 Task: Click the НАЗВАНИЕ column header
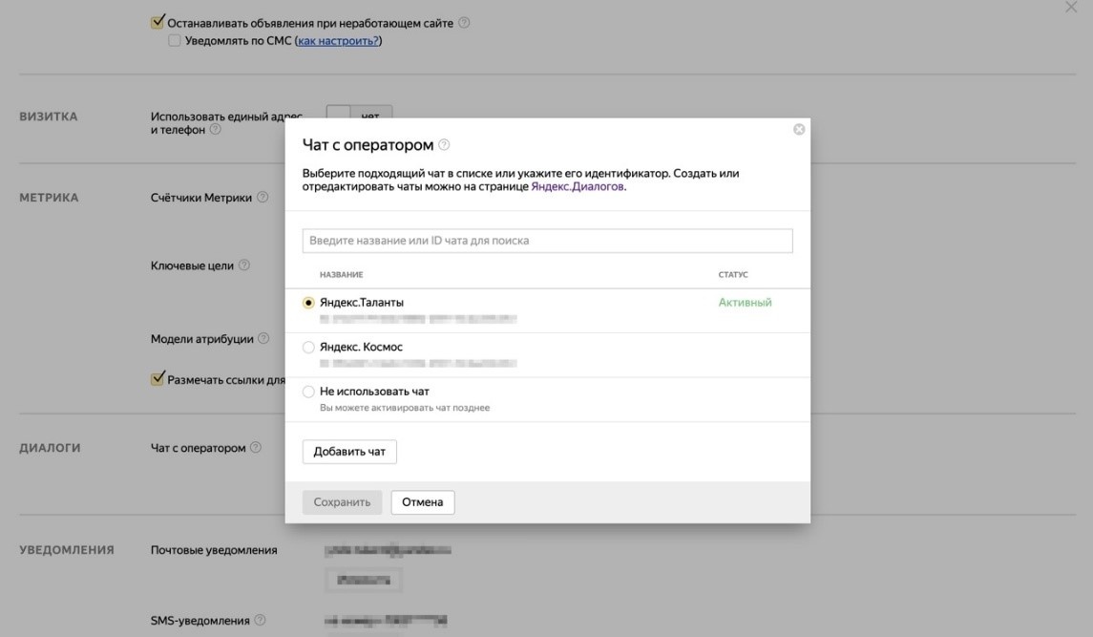tap(342, 275)
